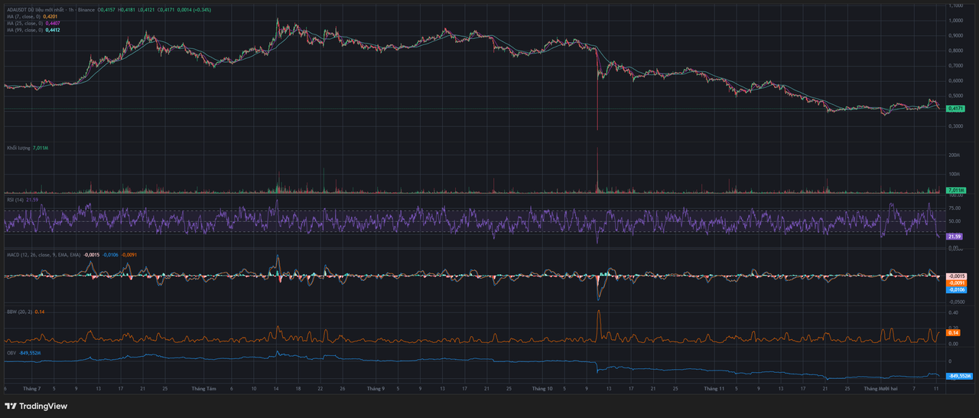This screenshot has height=418, width=979.
Task: Click the blue MACD tag -0,0106
Action: click(x=957, y=289)
